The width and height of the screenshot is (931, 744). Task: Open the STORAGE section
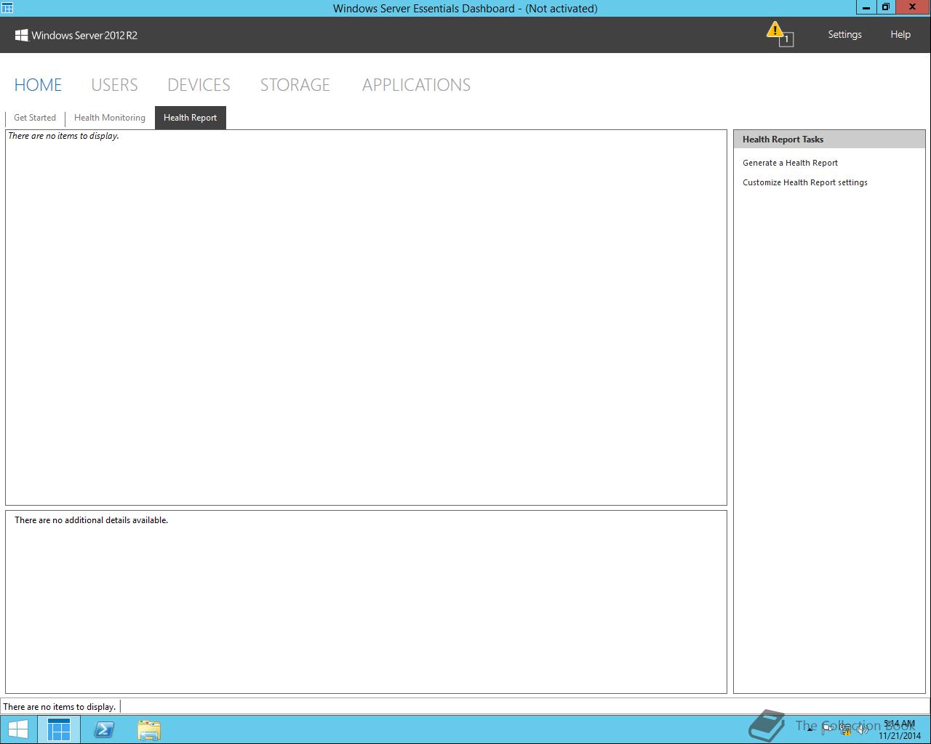click(295, 85)
